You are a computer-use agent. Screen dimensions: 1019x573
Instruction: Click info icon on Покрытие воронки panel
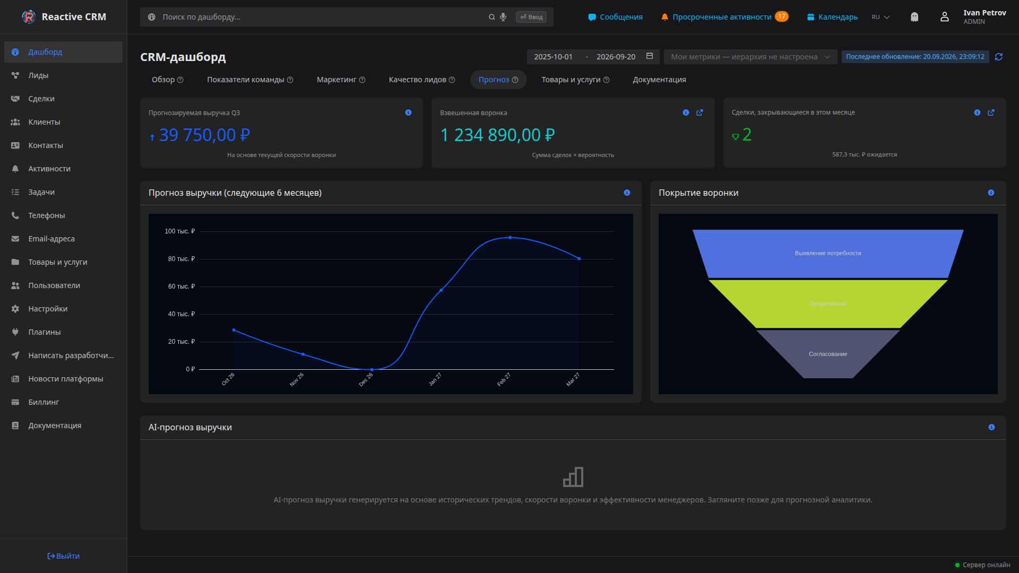tap(991, 193)
